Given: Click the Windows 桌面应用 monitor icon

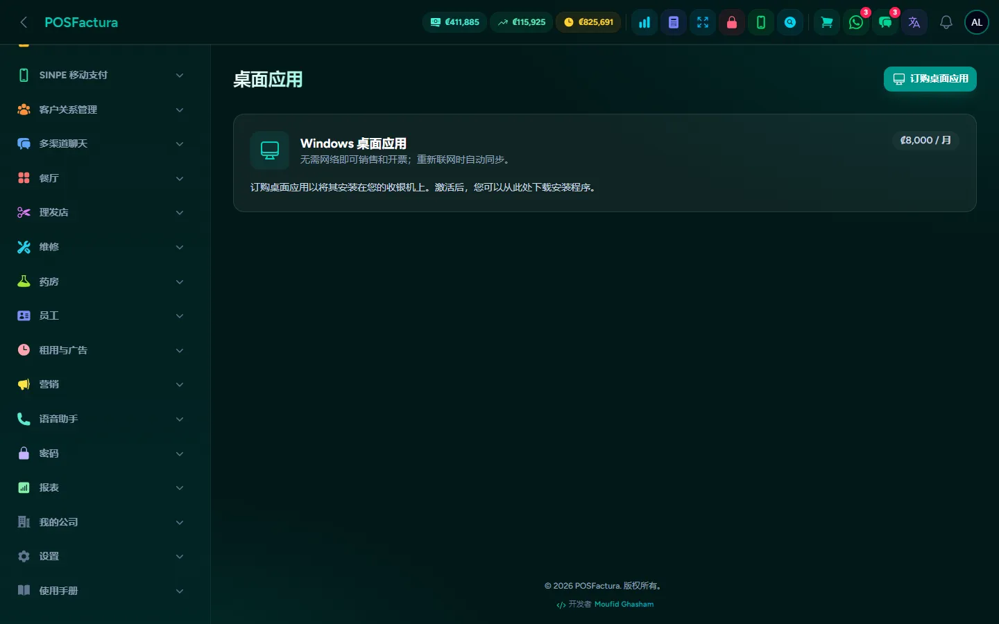Looking at the screenshot, I should [x=270, y=150].
